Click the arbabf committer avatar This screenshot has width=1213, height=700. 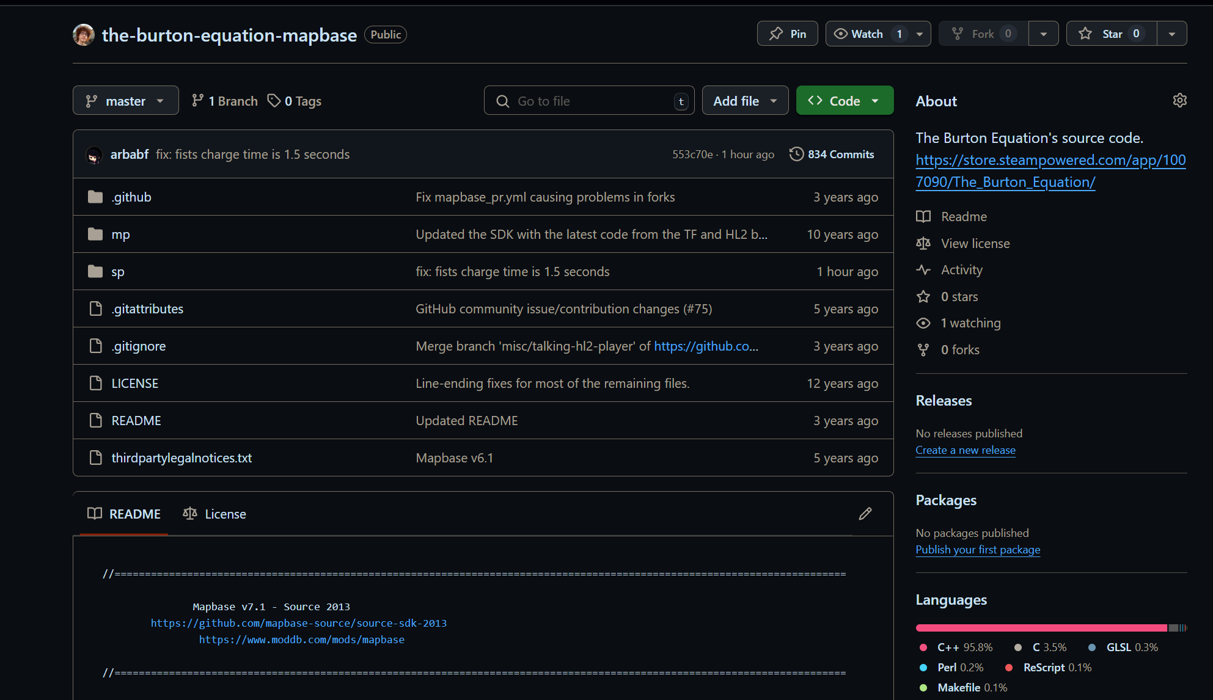pos(94,155)
